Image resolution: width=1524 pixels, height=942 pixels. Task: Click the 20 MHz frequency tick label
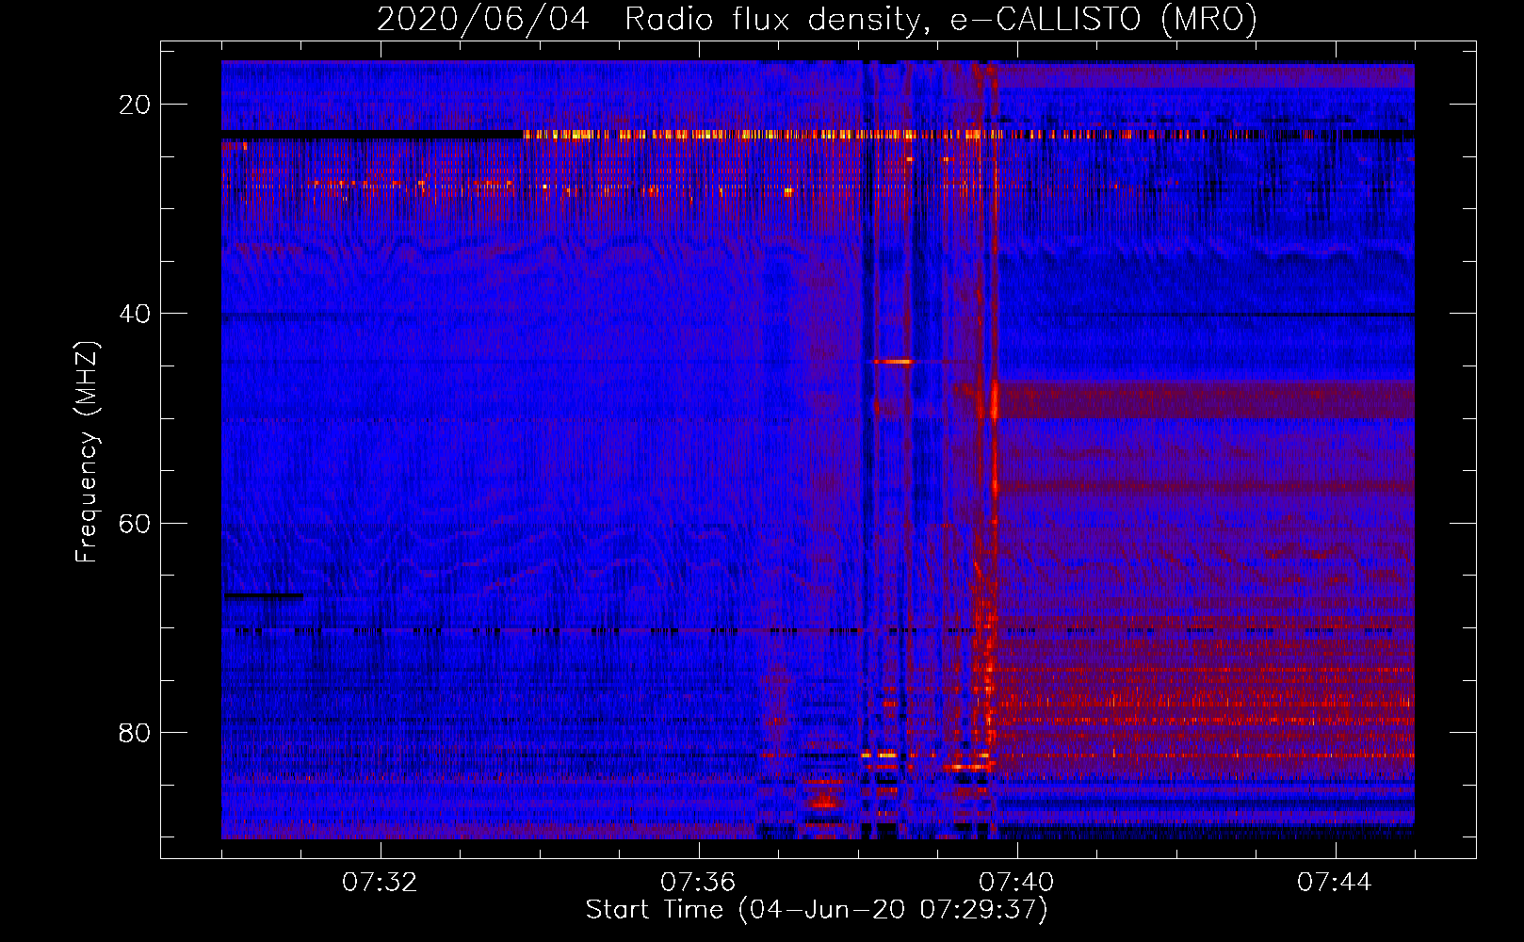(135, 105)
